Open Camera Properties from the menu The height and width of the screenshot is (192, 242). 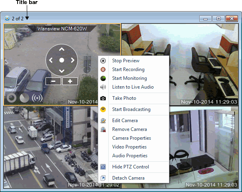(131, 138)
